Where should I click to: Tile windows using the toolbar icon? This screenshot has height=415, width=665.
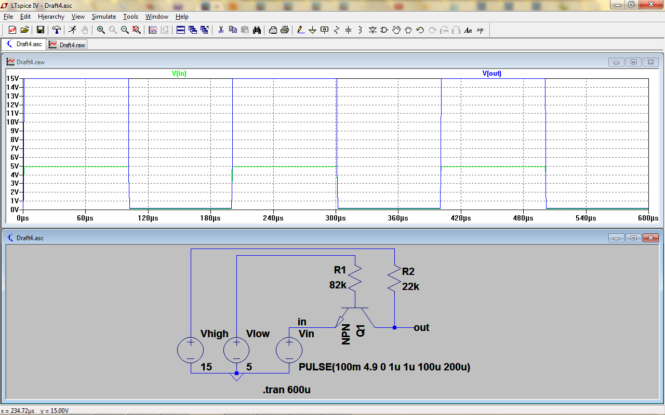click(x=180, y=30)
